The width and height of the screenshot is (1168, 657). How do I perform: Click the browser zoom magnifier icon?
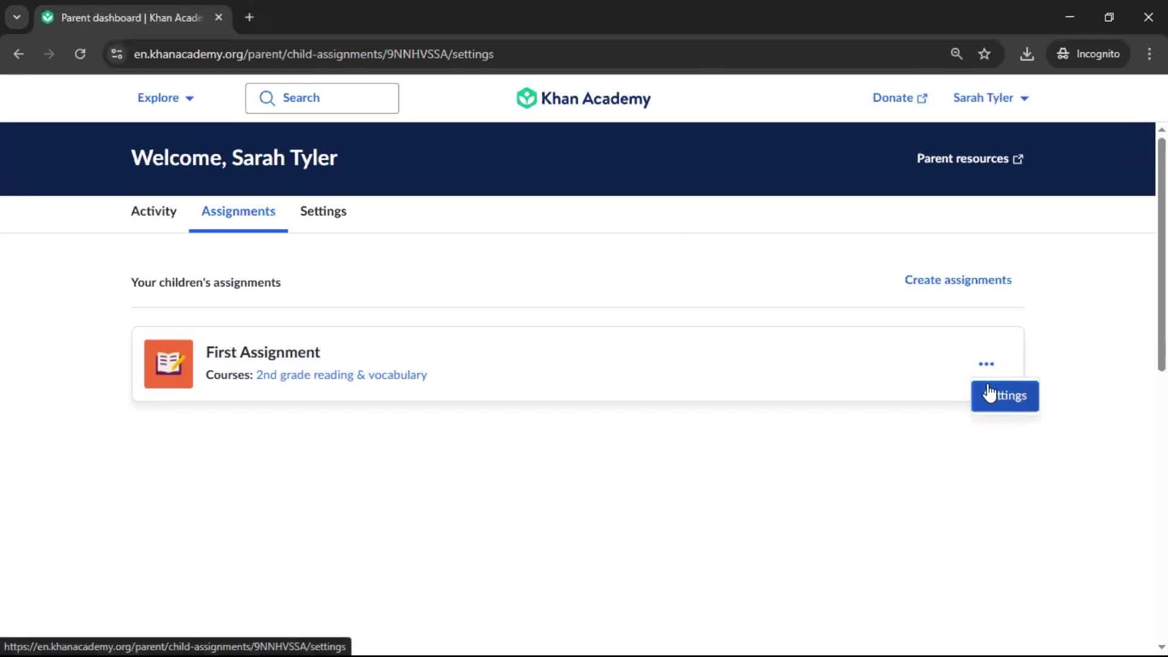(956, 54)
